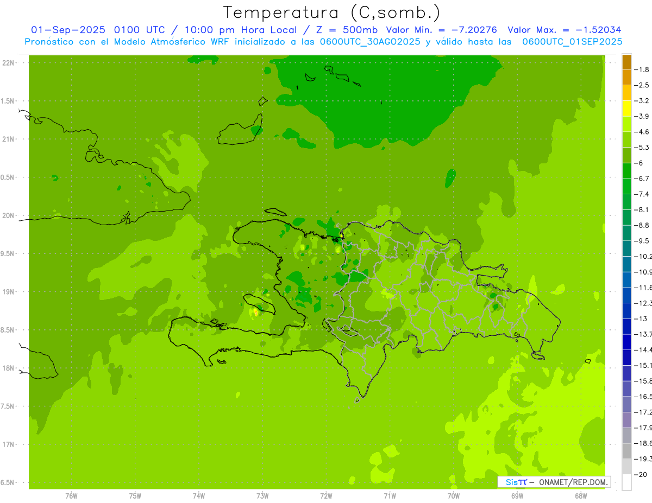Select the "-5.3" colorbar value
The width and height of the screenshot is (652, 503).
[x=642, y=148]
